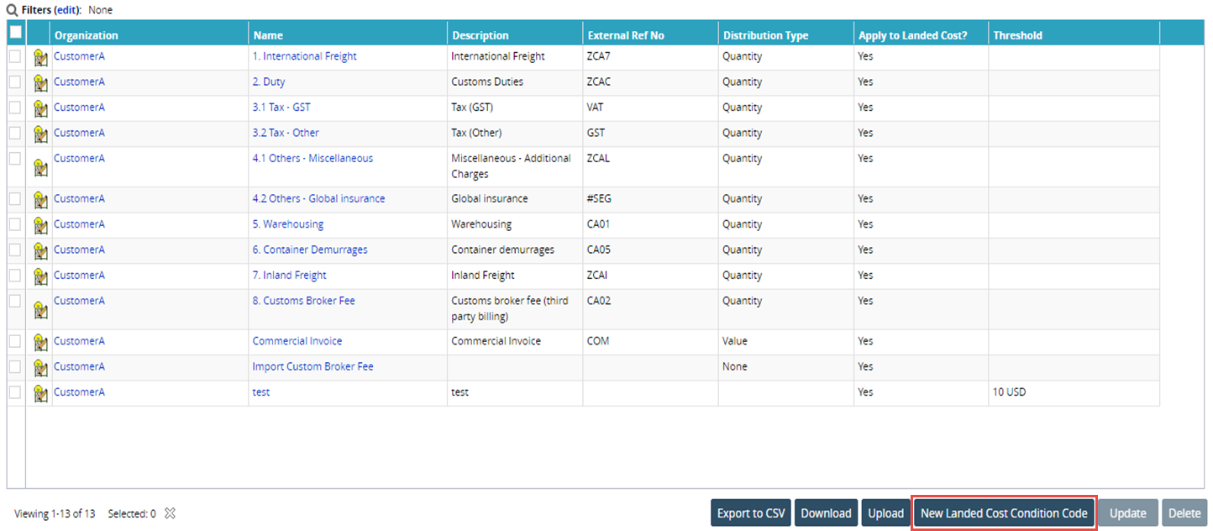Click the edit icon for the Duty row
Viewport: 1213px width, 531px height.
tap(39, 83)
